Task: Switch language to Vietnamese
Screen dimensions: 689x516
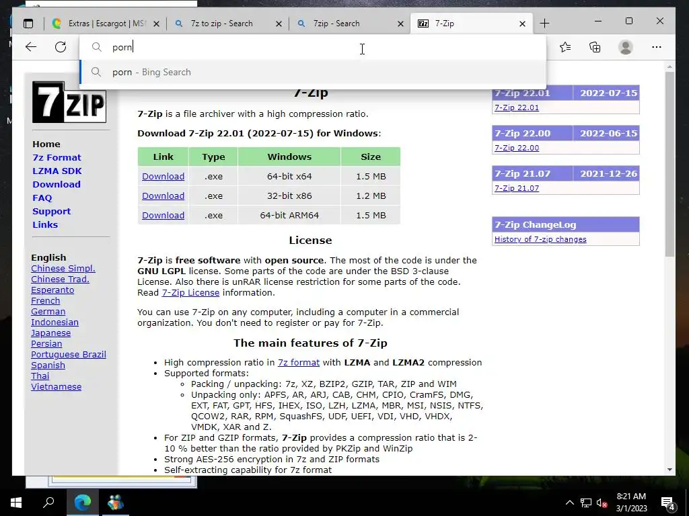Action: coord(57,386)
